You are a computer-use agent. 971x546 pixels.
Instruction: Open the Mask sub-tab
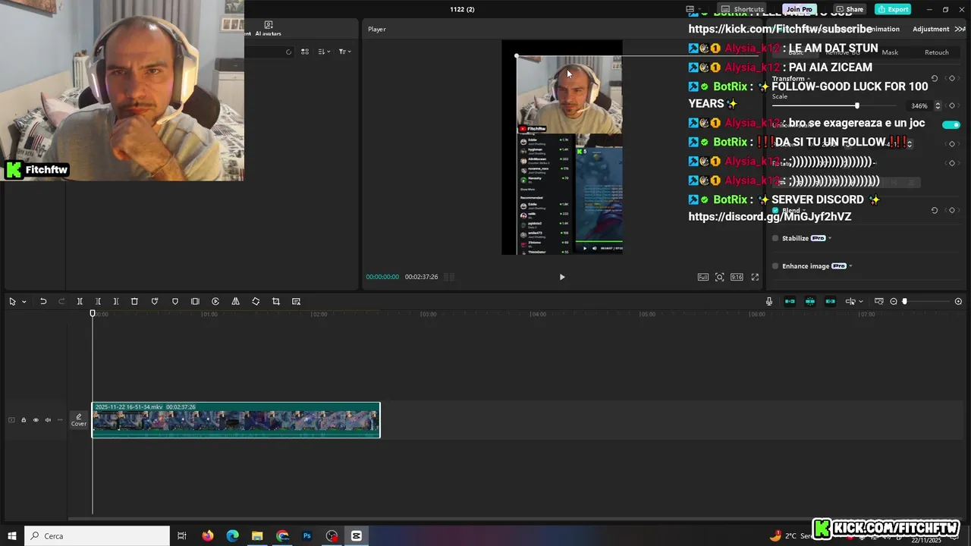[x=890, y=52]
